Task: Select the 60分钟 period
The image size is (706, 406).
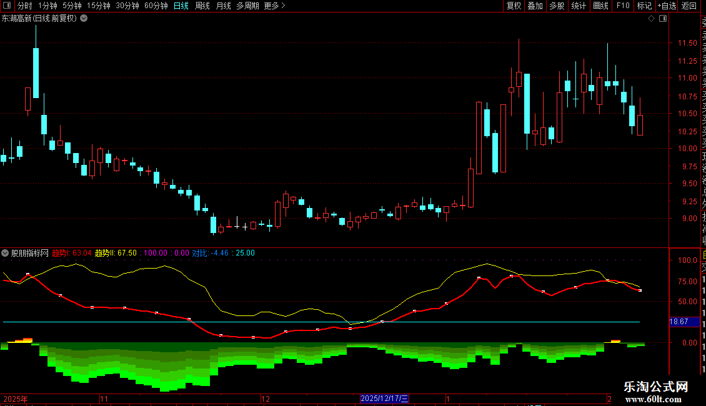Action: (x=156, y=6)
